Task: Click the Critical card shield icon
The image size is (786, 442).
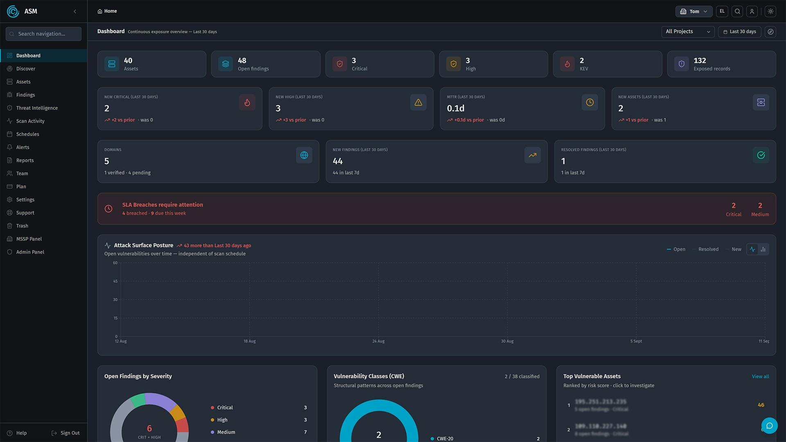Action: tap(340, 64)
